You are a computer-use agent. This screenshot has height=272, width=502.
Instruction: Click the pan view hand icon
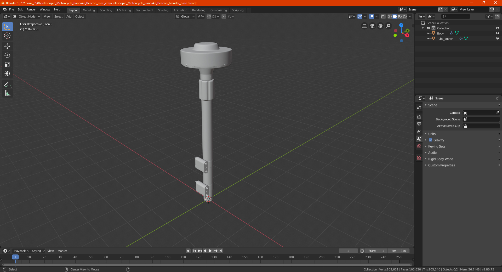tap(380, 26)
